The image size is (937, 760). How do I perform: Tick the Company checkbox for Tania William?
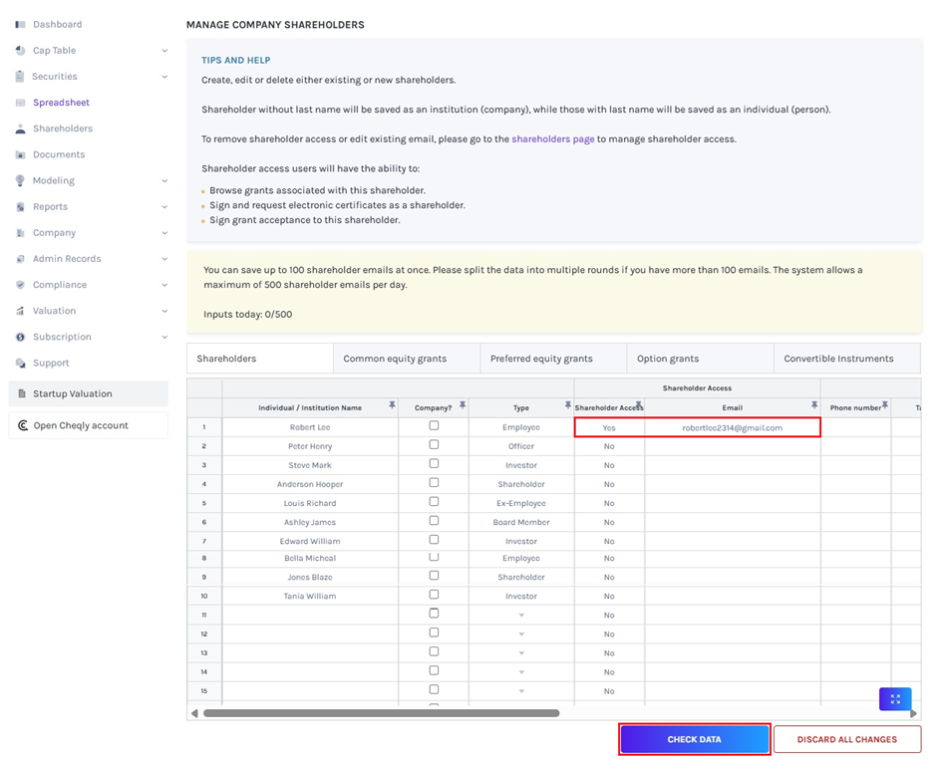pyautogui.click(x=434, y=595)
